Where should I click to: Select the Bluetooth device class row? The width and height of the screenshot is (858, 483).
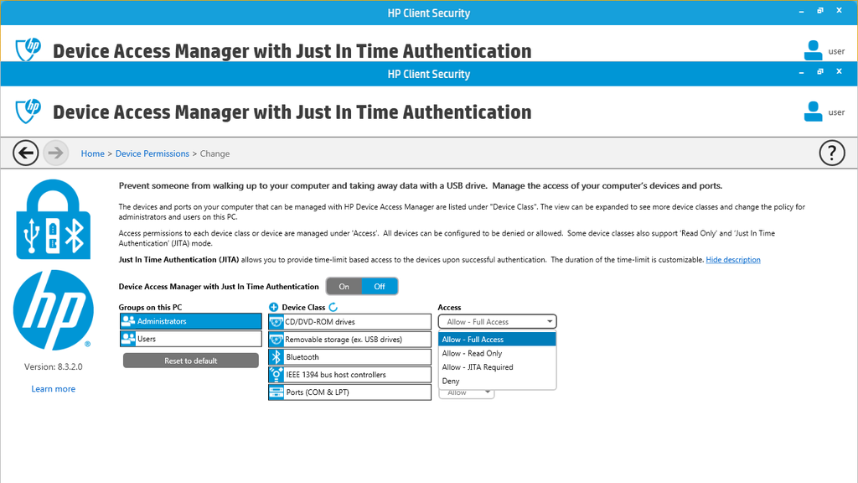click(x=349, y=357)
